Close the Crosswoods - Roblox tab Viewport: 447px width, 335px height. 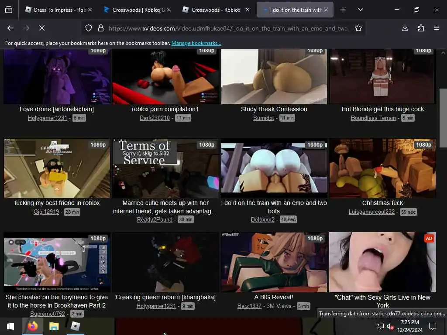click(248, 10)
